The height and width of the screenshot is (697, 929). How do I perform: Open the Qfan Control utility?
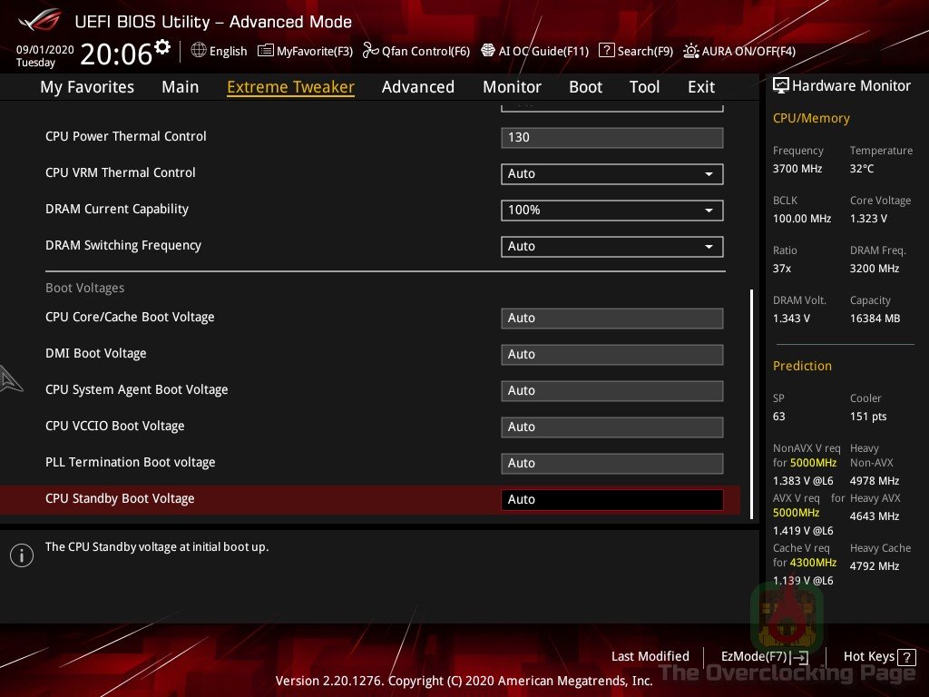click(416, 51)
